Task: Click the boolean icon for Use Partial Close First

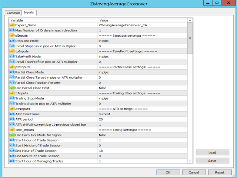Action: [12, 88]
